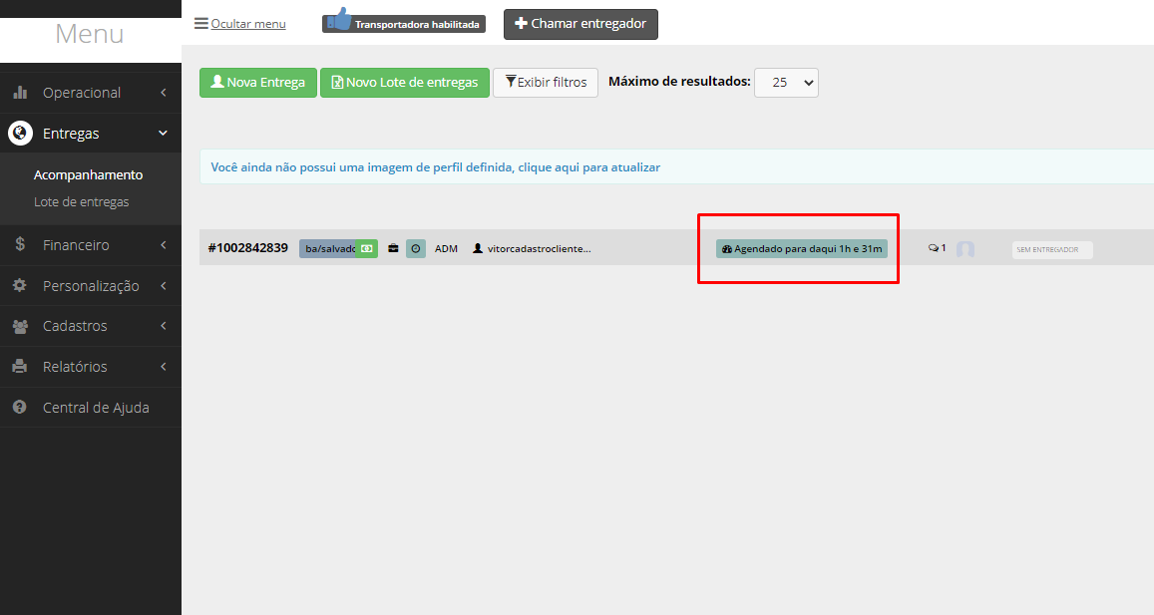This screenshot has width=1154, height=615.
Task: Click the Ocultar menu link
Action: point(248,24)
